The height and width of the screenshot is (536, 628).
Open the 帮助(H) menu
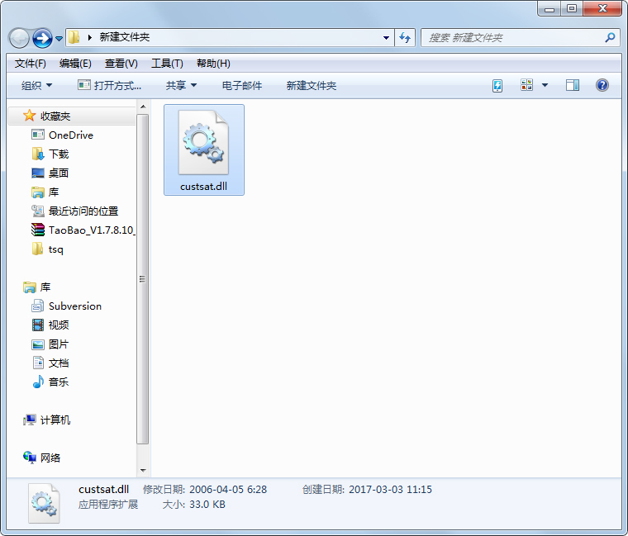213,64
